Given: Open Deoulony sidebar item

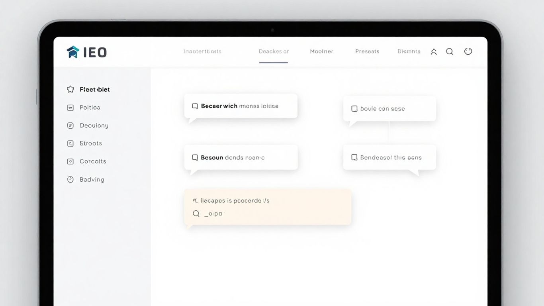Looking at the screenshot, I should click(x=94, y=126).
